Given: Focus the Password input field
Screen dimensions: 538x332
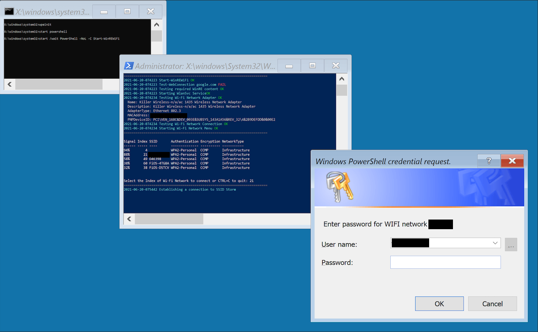Looking at the screenshot, I should coord(445,262).
